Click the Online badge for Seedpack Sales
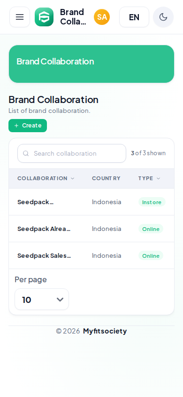 (151, 256)
